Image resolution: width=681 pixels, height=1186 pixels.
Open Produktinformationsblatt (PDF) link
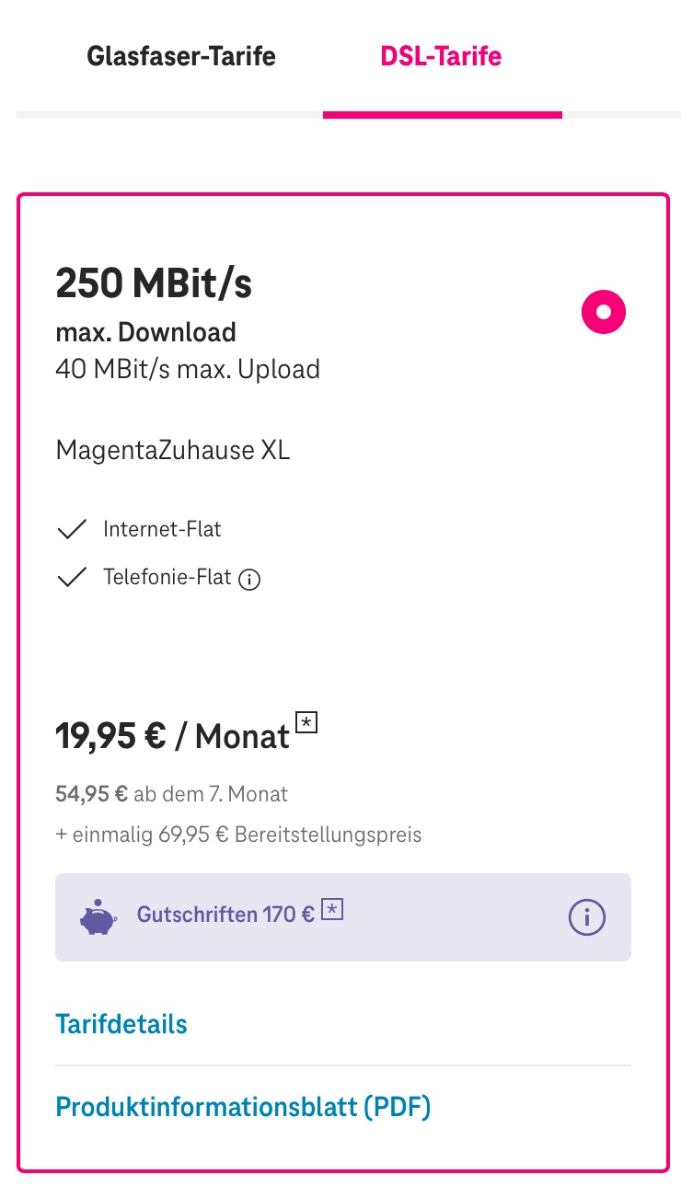point(243,1106)
